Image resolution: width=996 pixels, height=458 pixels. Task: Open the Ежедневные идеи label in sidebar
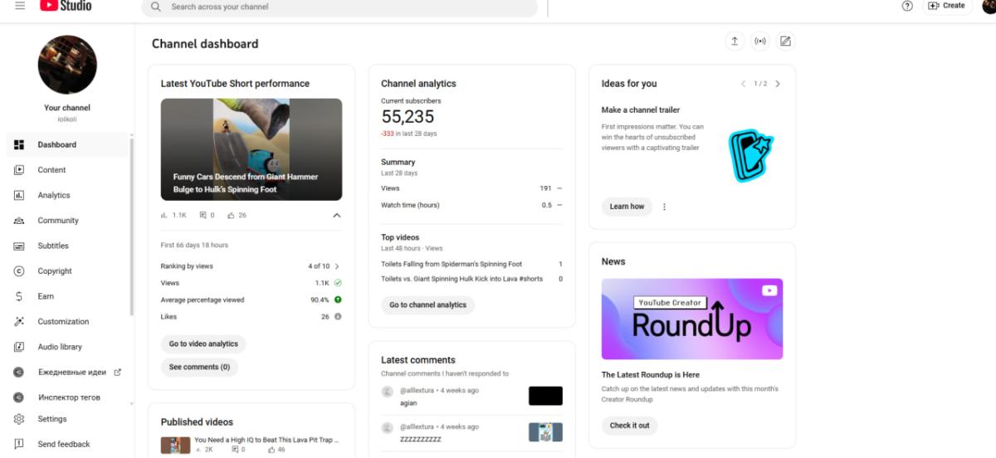(x=72, y=373)
